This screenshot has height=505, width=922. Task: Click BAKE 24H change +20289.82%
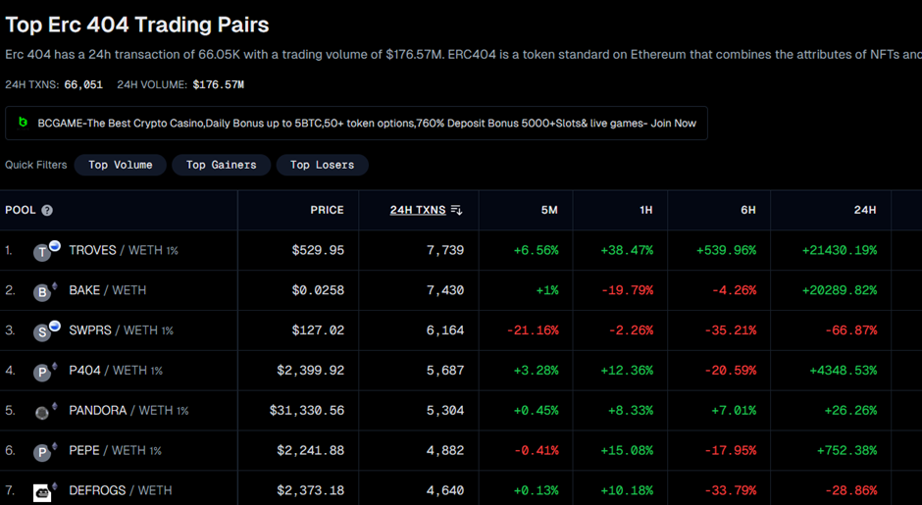click(840, 290)
